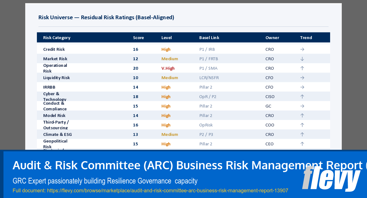Click the Third-Party / Outsourcing trend arrow
367x198 pixels.
[x=302, y=125]
